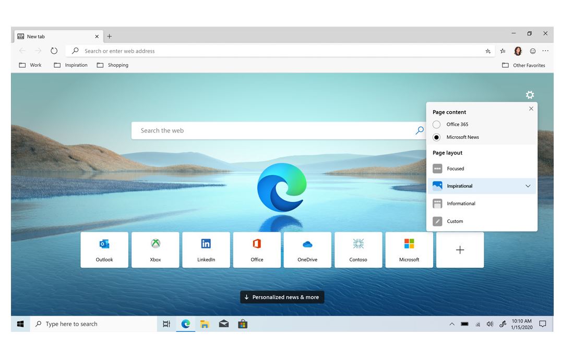573x347 pixels.
Task: Open the page settings gear icon
Action: pyautogui.click(x=530, y=95)
